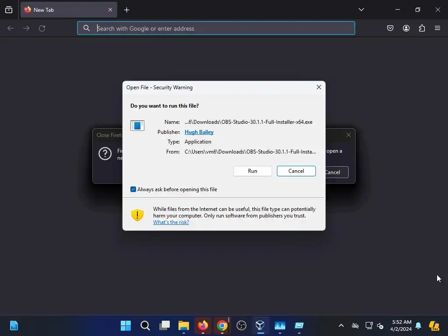
Task: Open taskbar Search
Action: click(145, 325)
